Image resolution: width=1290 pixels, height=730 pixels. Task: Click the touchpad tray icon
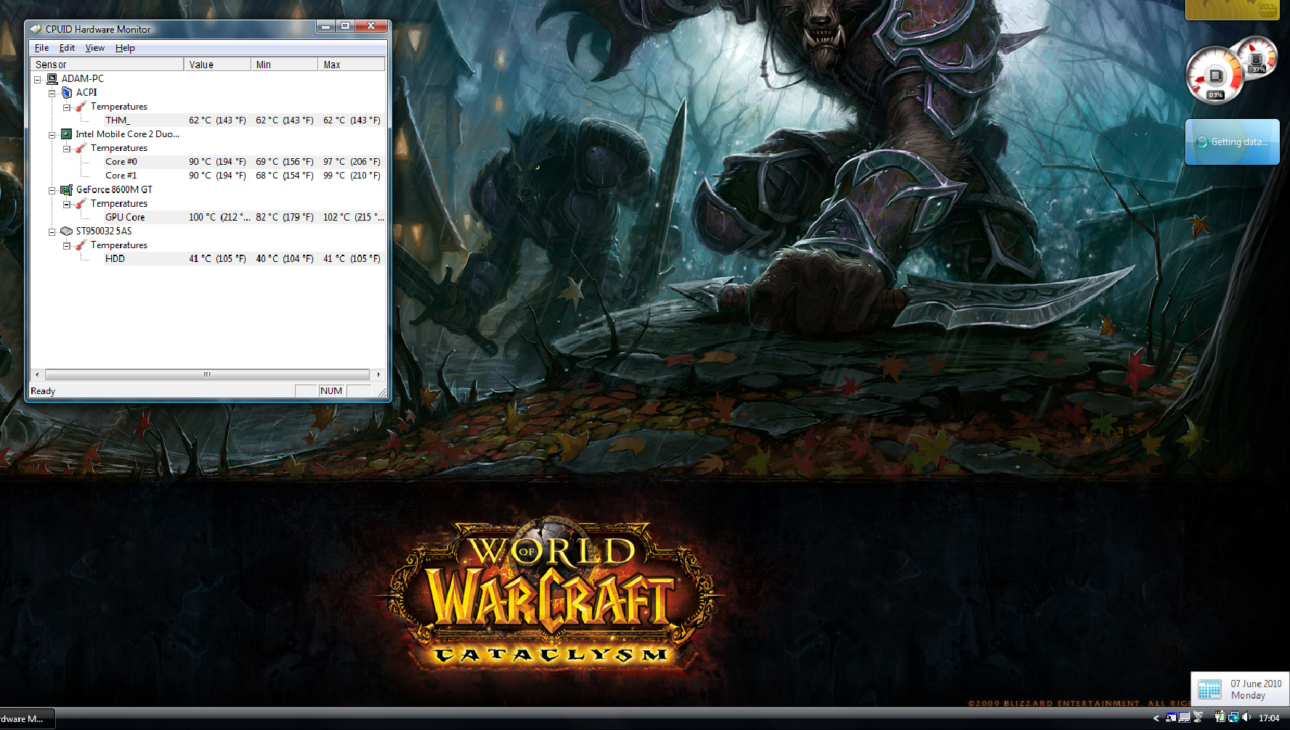click(1185, 717)
